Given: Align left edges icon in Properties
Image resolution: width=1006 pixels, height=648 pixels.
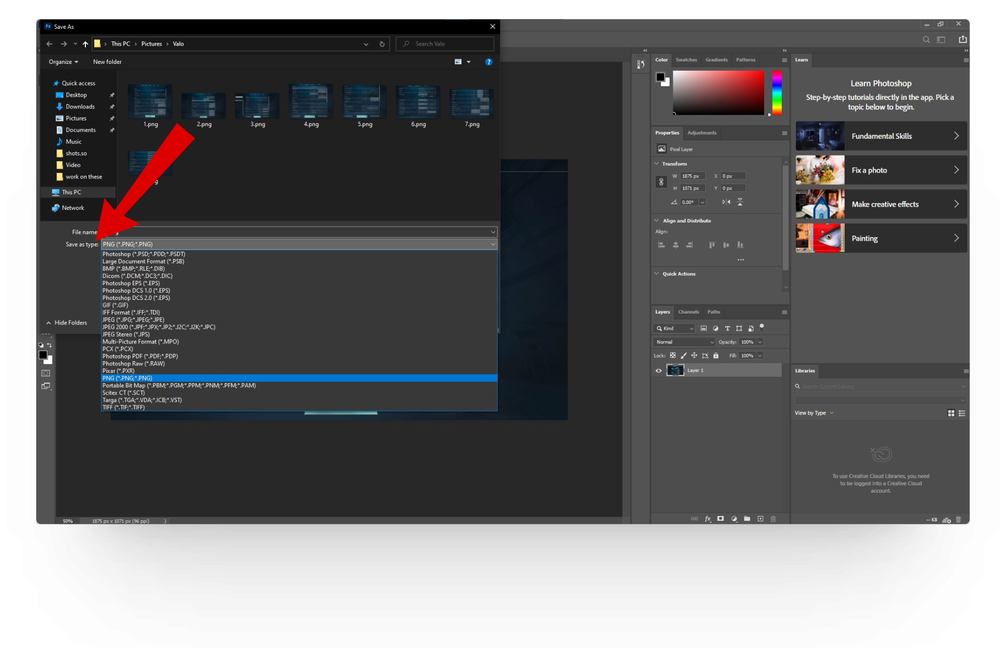Looking at the screenshot, I should [661, 244].
